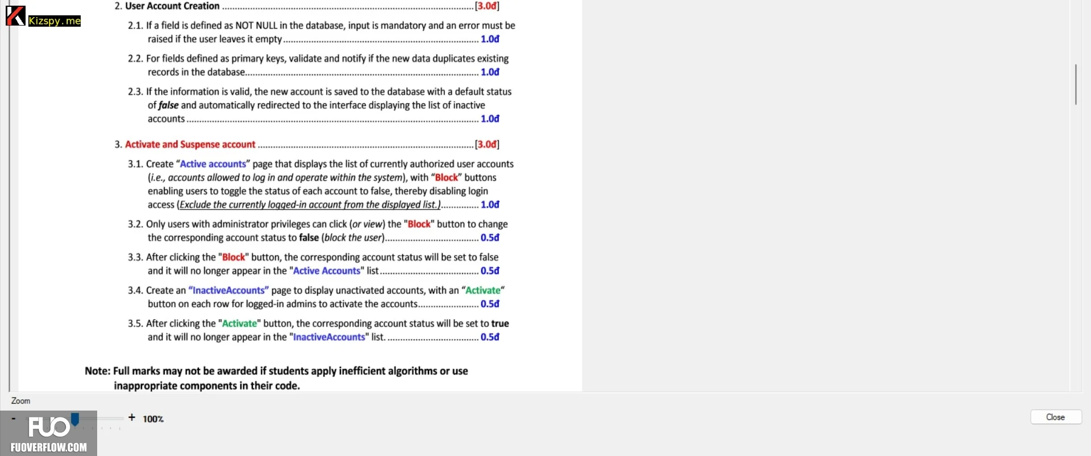Click score "0.5đ" of item 3.4
Screen dimensions: 1091x456
(490, 304)
